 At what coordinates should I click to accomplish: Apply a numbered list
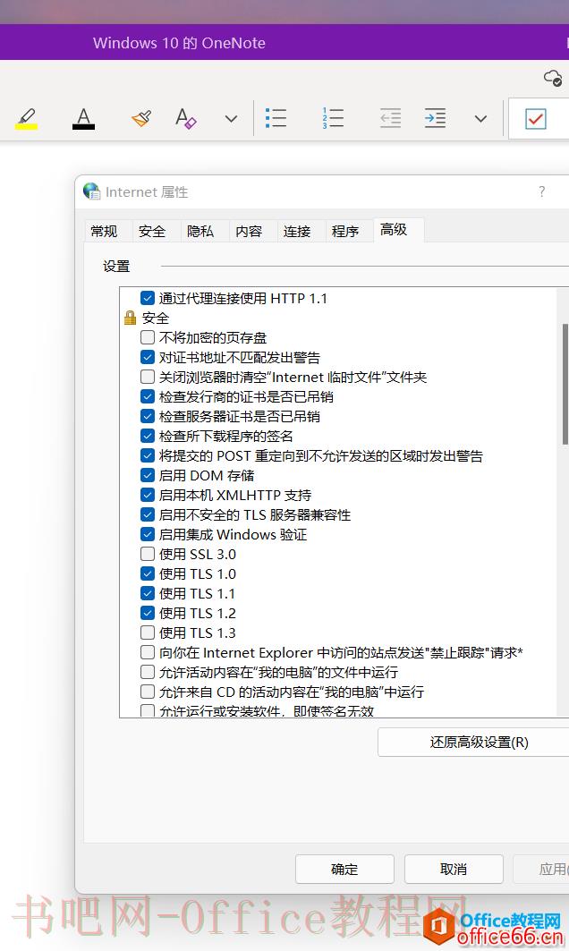point(333,118)
